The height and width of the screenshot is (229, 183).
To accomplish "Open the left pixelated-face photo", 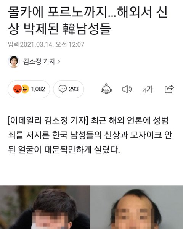I will 45,207.
